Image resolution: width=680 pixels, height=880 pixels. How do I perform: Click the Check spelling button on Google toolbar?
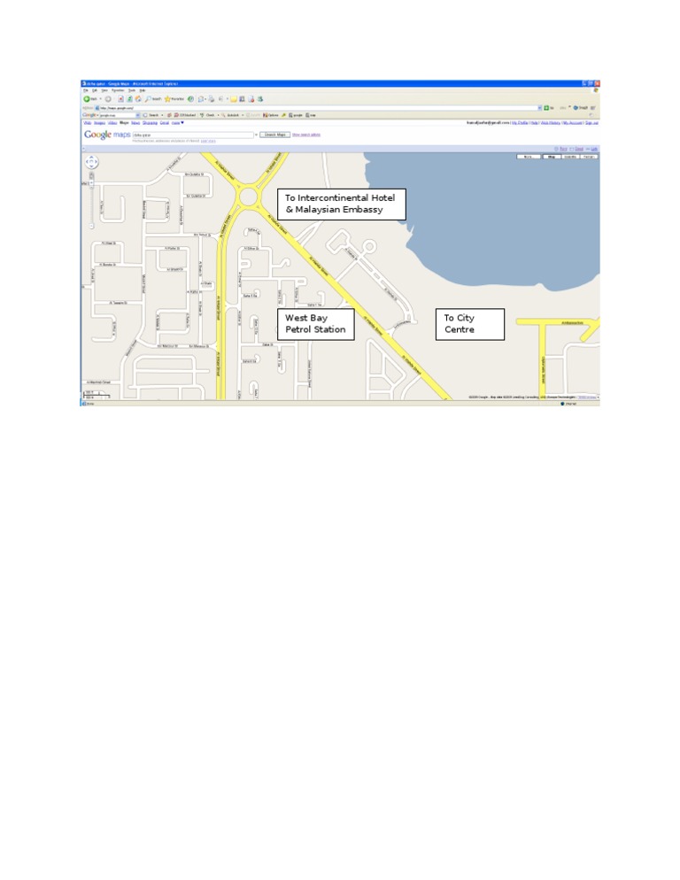[x=207, y=115]
